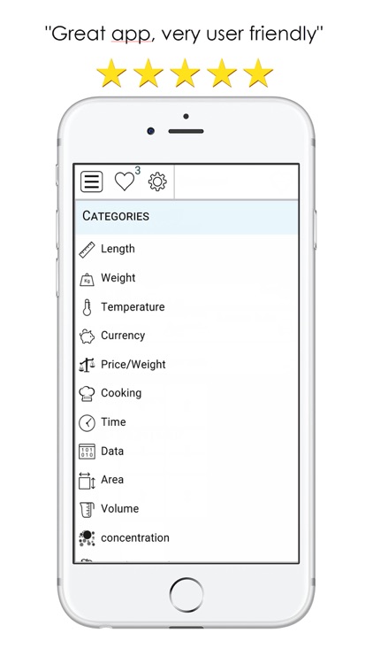Click the third yellow rating star
This screenshot has width=373, height=664.
coord(185,73)
